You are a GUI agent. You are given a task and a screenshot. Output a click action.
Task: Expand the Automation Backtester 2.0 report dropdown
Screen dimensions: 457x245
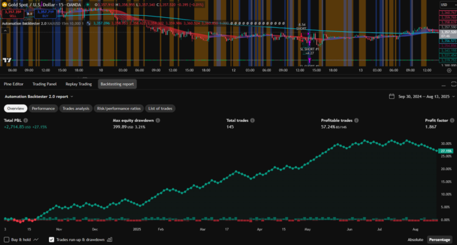click(39, 96)
